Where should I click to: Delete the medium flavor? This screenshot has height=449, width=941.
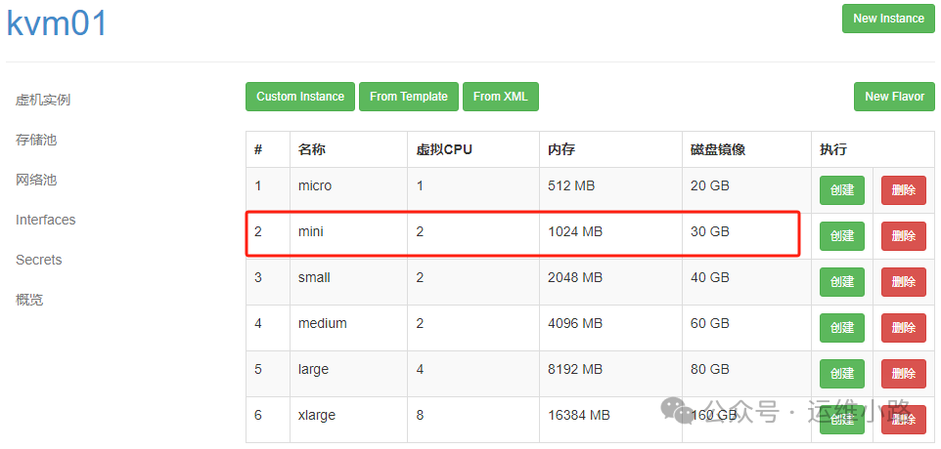tap(903, 328)
